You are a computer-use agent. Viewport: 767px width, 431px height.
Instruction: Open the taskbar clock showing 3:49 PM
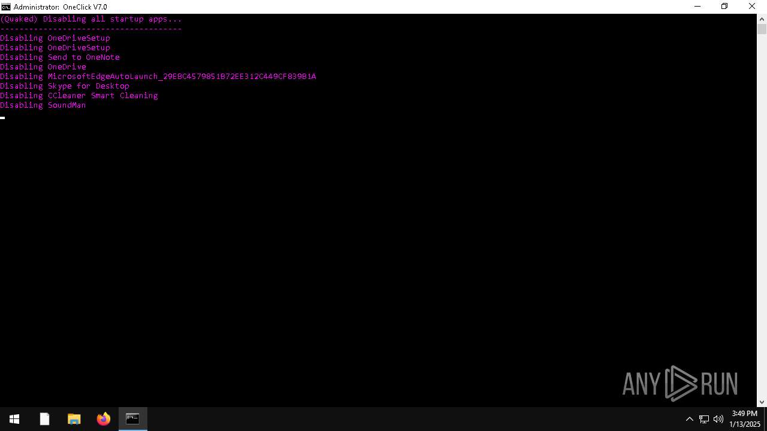[744, 419]
